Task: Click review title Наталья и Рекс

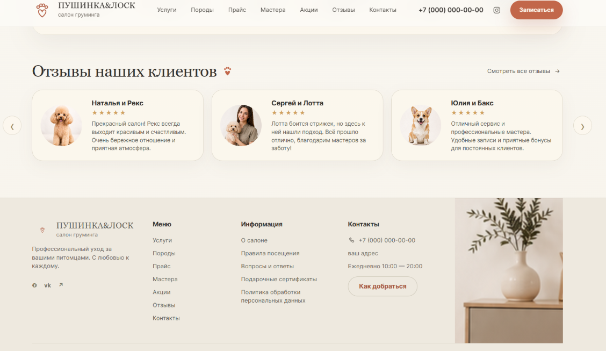Action: [118, 103]
